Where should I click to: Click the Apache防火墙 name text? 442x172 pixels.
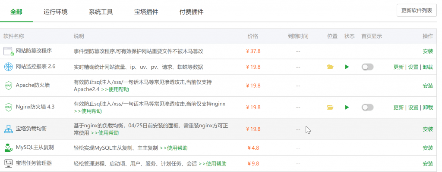pyautogui.click(x=33, y=85)
